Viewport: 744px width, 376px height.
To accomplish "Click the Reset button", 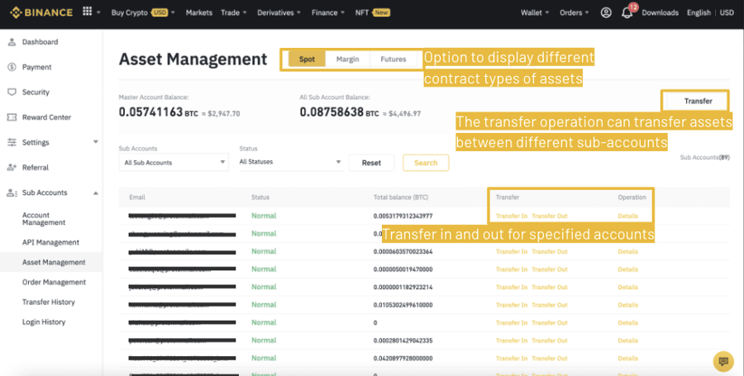I will coord(371,163).
